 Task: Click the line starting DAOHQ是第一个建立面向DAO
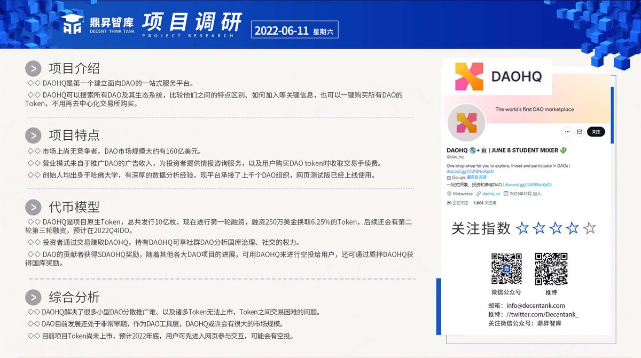(x=110, y=83)
